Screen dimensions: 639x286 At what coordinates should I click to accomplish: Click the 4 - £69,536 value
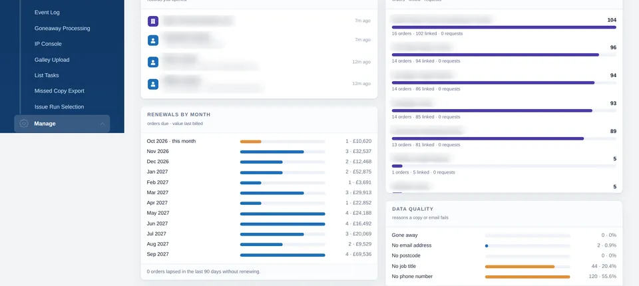(359, 254)
